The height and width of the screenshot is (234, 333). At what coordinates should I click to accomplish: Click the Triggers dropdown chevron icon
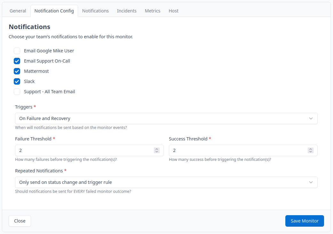point(311,118)
